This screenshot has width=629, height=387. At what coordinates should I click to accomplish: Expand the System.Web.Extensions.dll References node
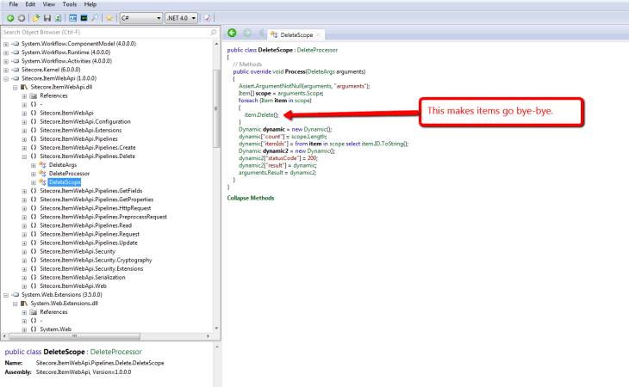point(24,311)
